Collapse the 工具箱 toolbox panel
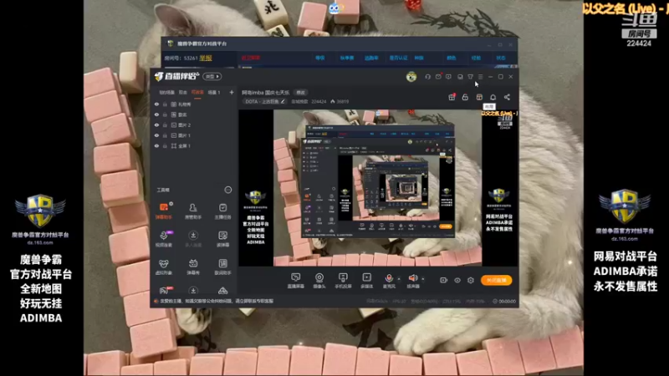The height and width of the screenshot is (376, 669). 228,190
